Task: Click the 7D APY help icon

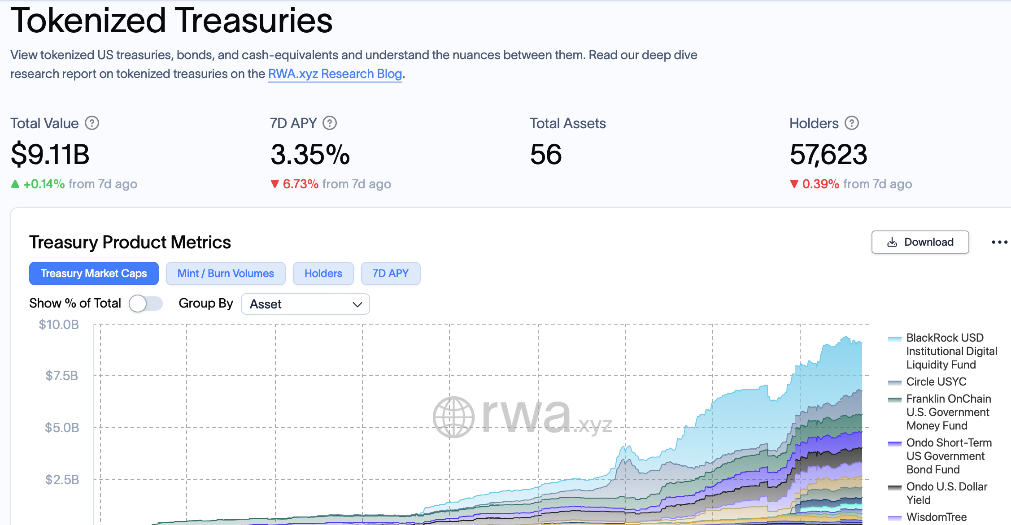Action: tap(330, 123)
